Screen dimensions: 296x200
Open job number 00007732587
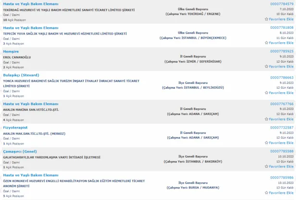tap(281, 127)
